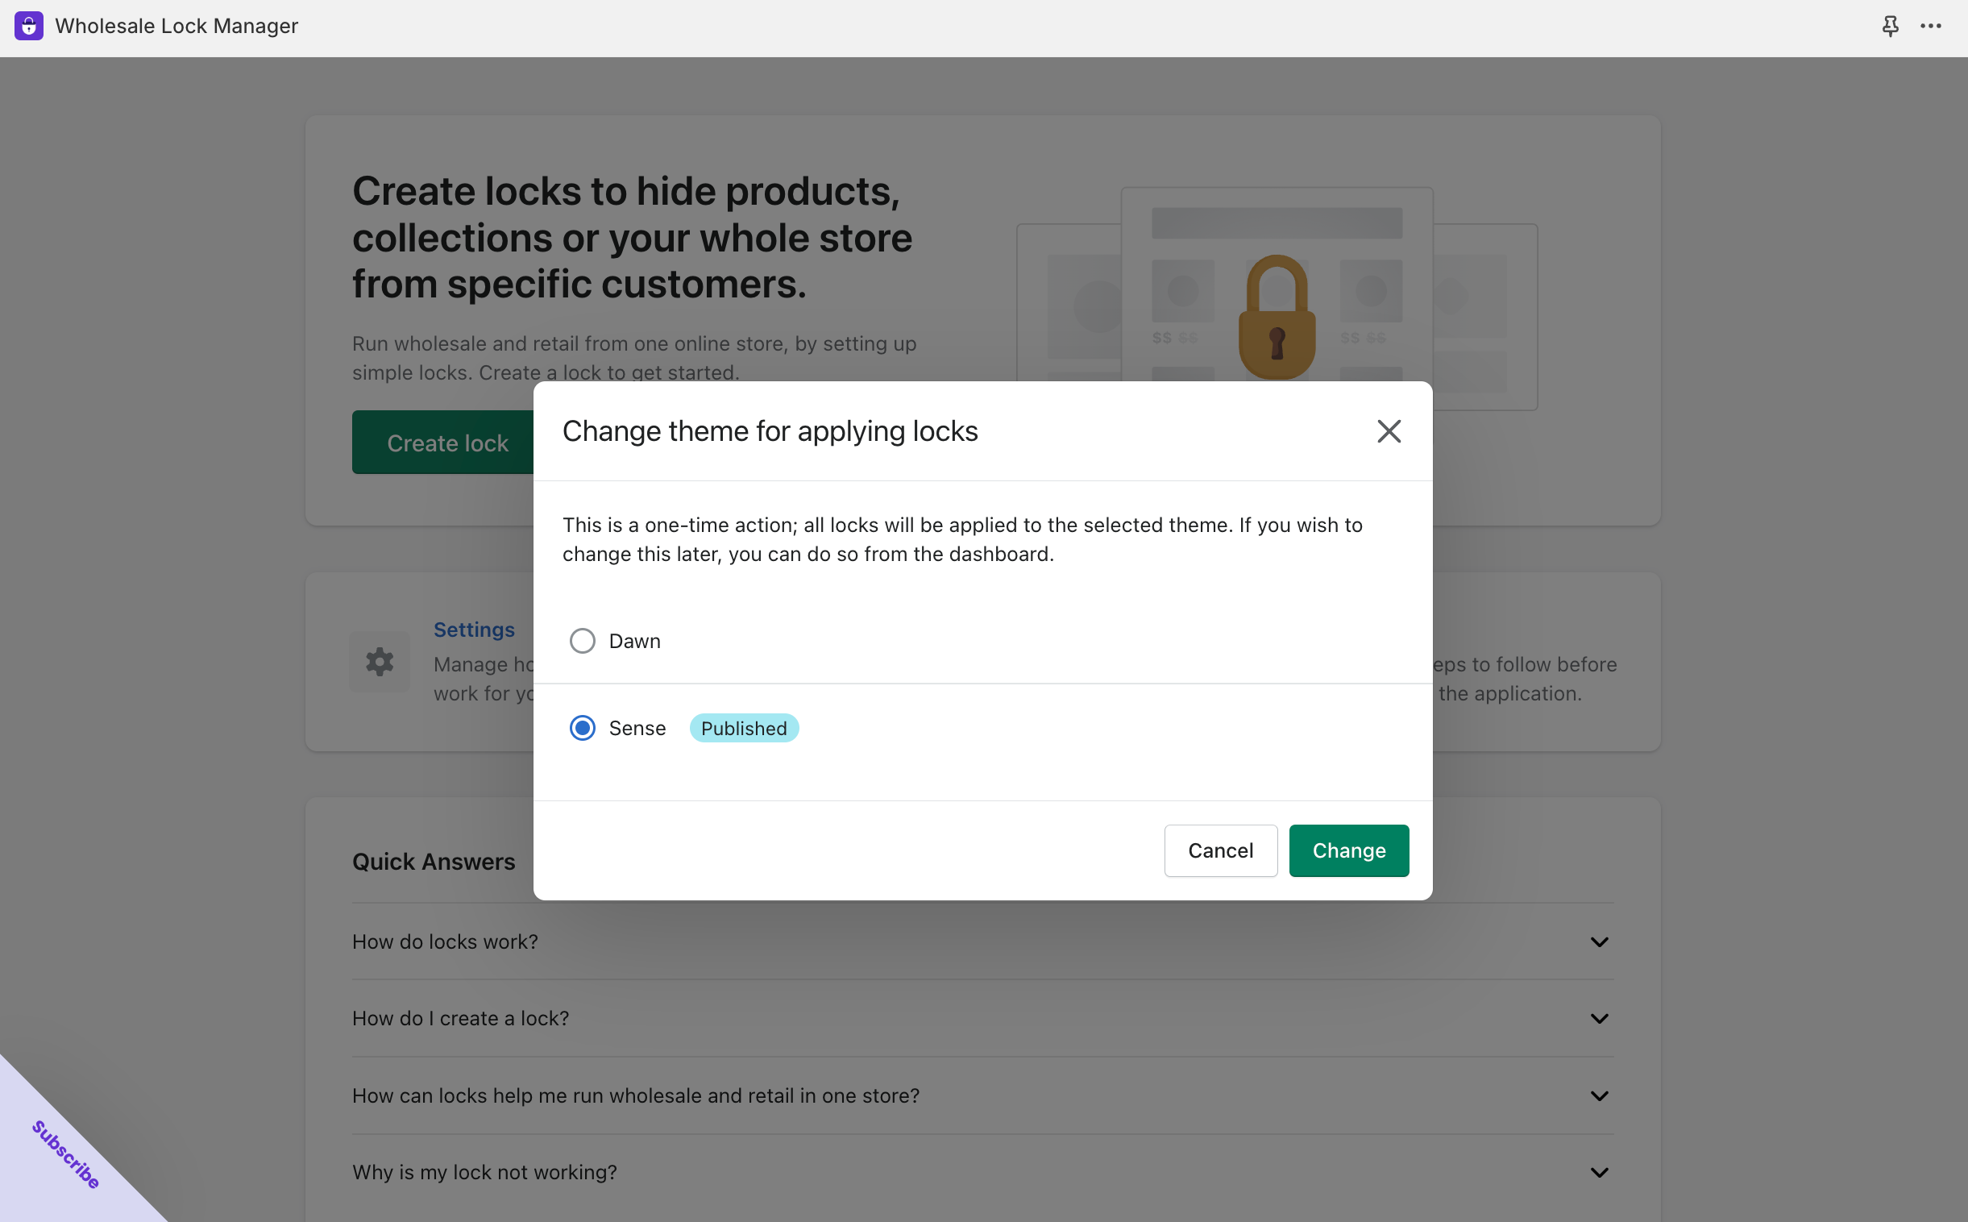Deselect the currently chosen Sense option
The height and width of the screenshot is (1222, 1968).
coord(582,727)
